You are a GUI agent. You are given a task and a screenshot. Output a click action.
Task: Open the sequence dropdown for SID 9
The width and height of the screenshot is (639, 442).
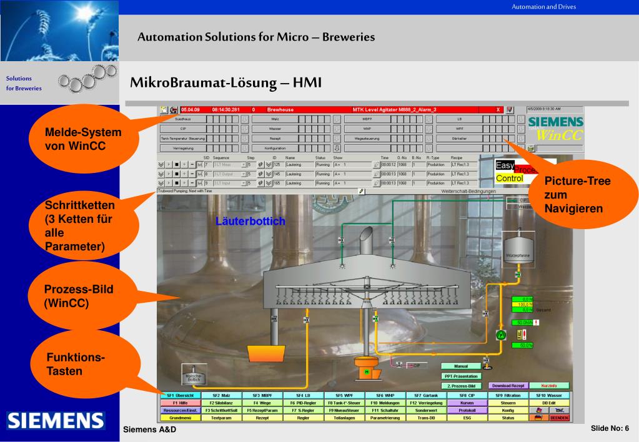click(244, 184)
